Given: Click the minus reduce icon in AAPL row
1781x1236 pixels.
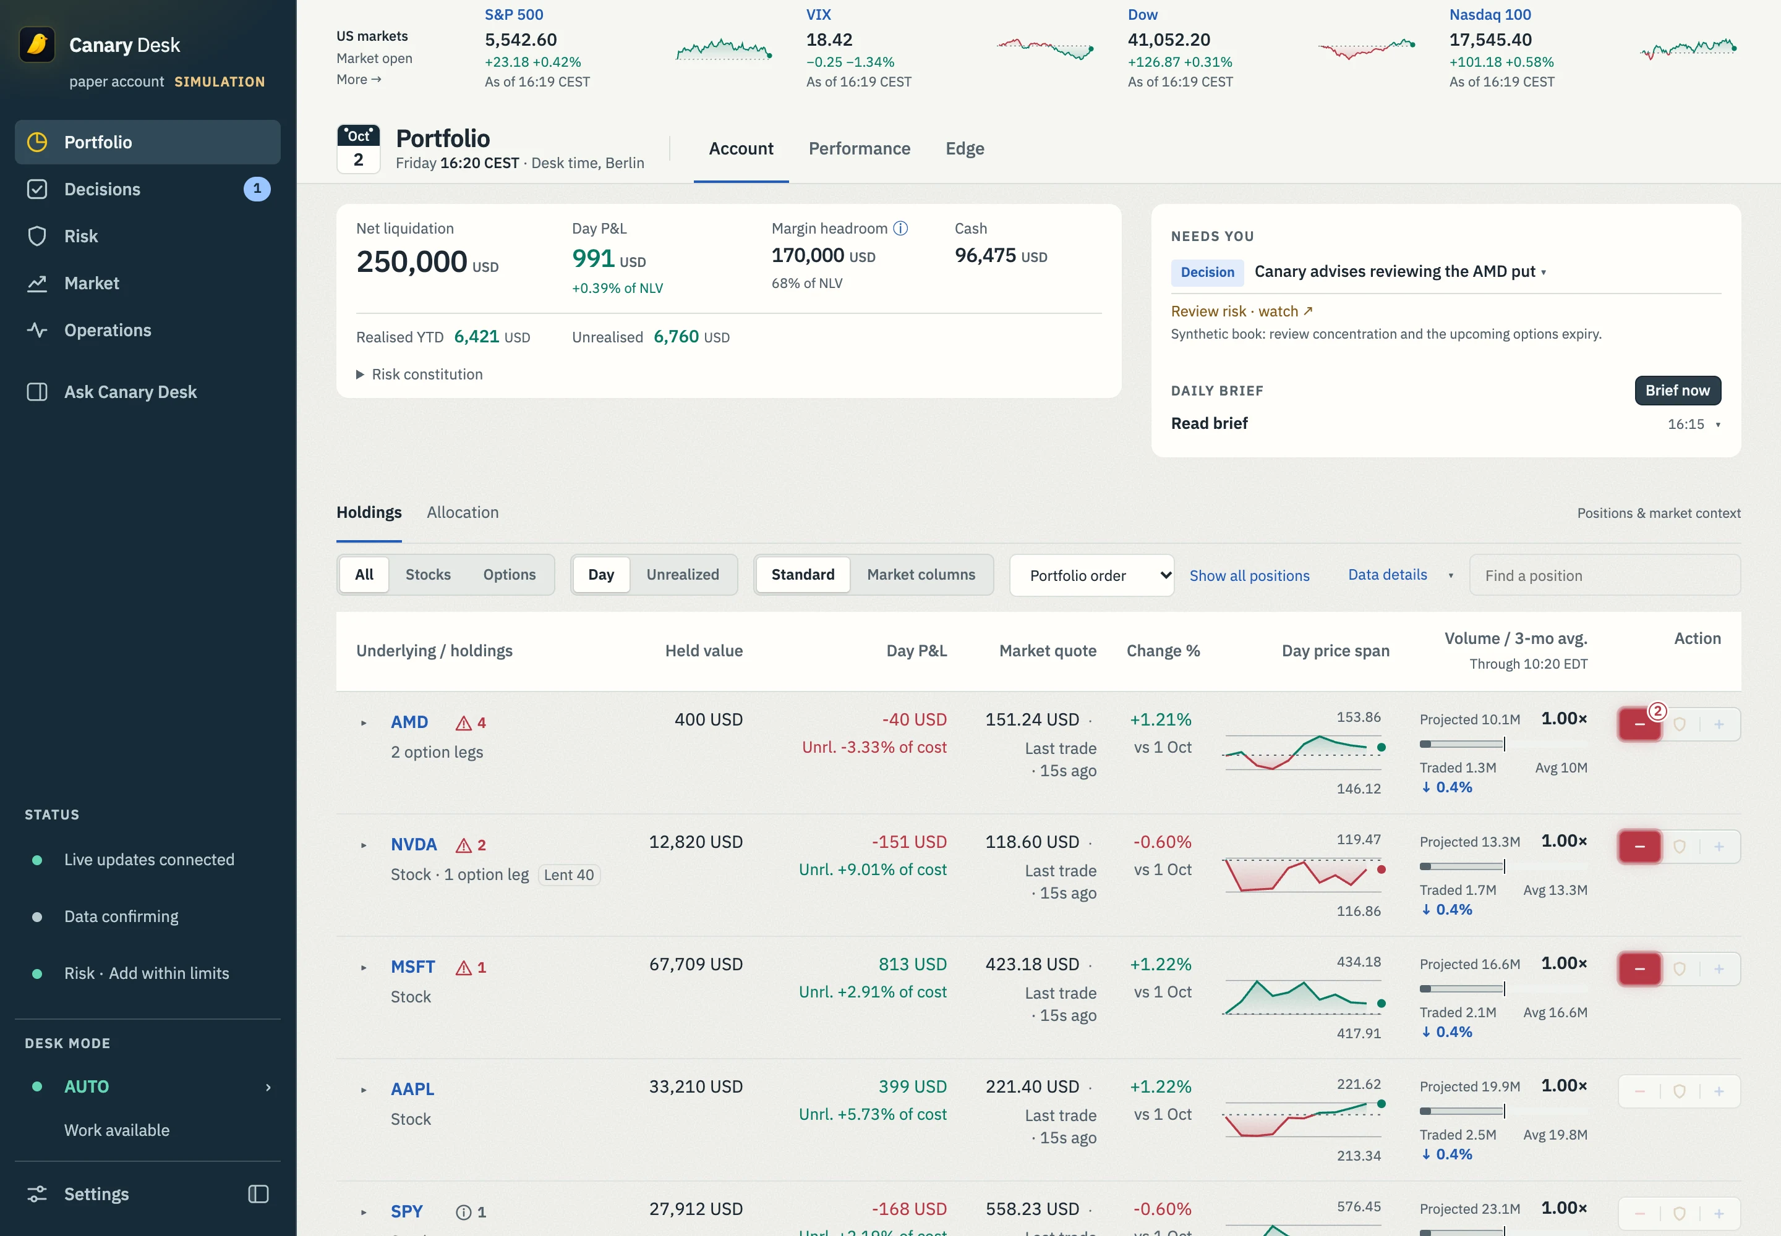Looking at the screenshot, I should (x=1639, y=1091).
